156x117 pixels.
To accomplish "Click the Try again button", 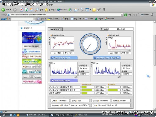I will [x=104, y=29].
